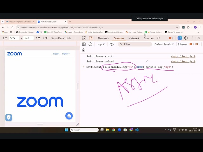Open the Sources tab

[149, 38]
